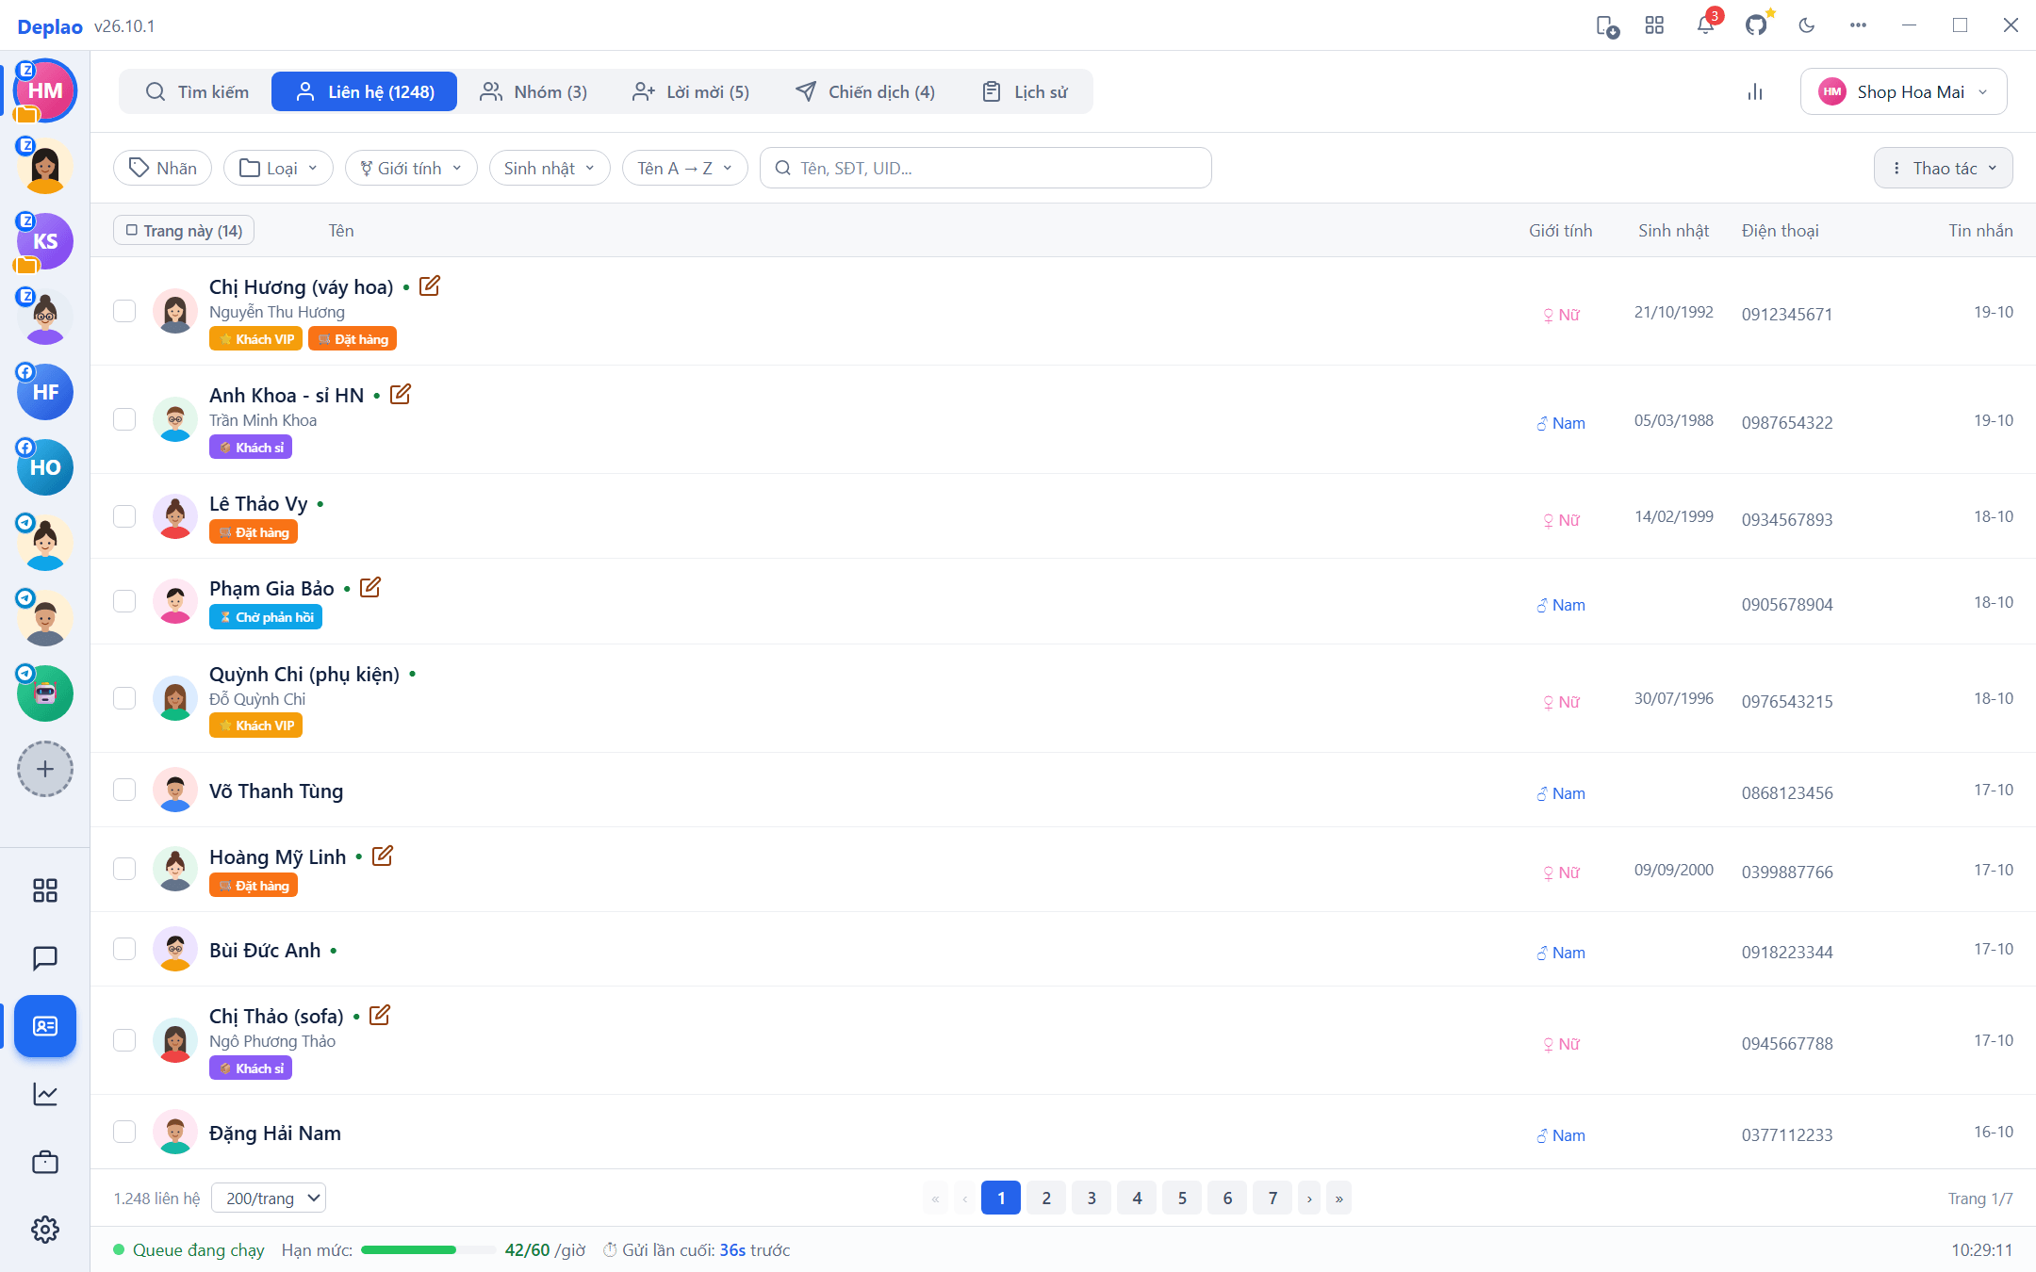Open the settings gear in sidebar
The height and width of the screenshot is (1272, 2036).
(45, 1230)
